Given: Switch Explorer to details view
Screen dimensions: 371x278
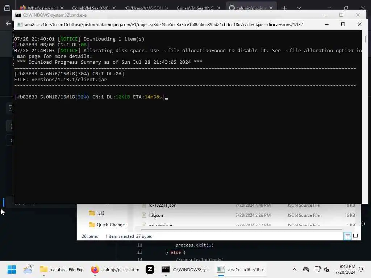Looking at the screenshot, I should point(347,236).
